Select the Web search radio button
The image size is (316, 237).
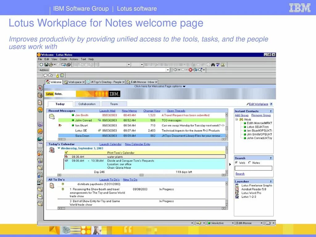[x=236, y=163]
